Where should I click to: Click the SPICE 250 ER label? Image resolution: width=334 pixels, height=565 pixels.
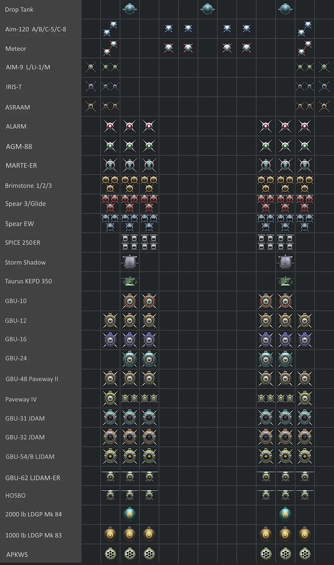click(23, 242)
